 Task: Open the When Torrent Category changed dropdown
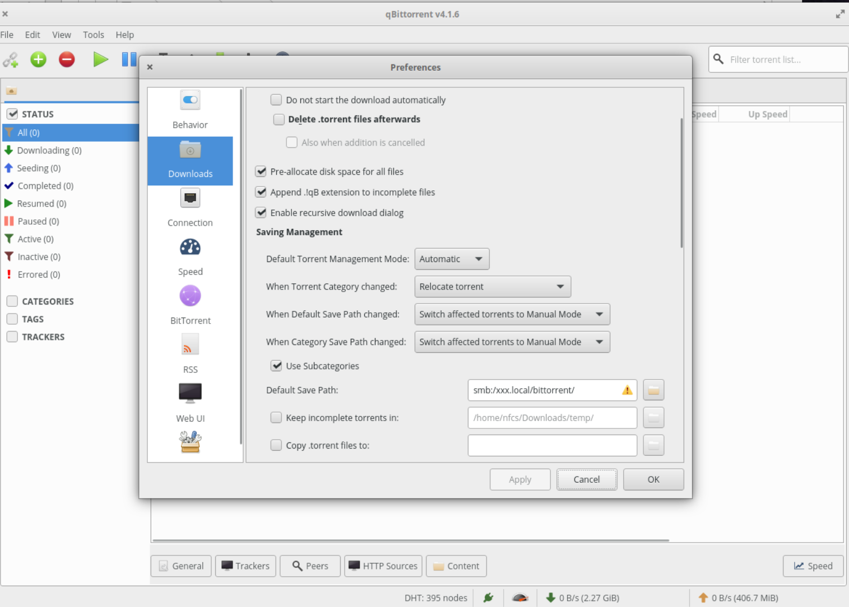click(492, 286)
